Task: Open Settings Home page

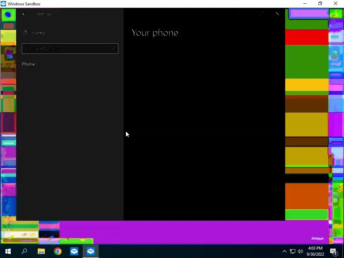Action: 34,33
